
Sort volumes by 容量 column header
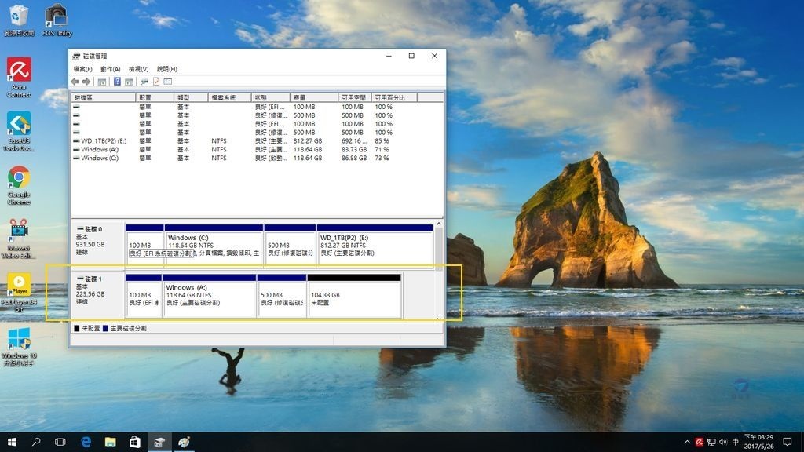coord(314,97)
